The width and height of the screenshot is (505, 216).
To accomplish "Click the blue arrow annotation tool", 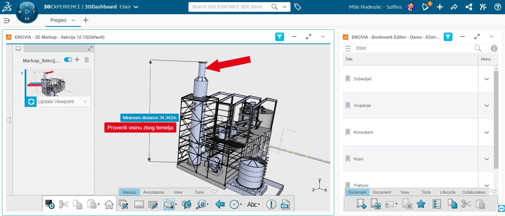I will click(220, 204).
